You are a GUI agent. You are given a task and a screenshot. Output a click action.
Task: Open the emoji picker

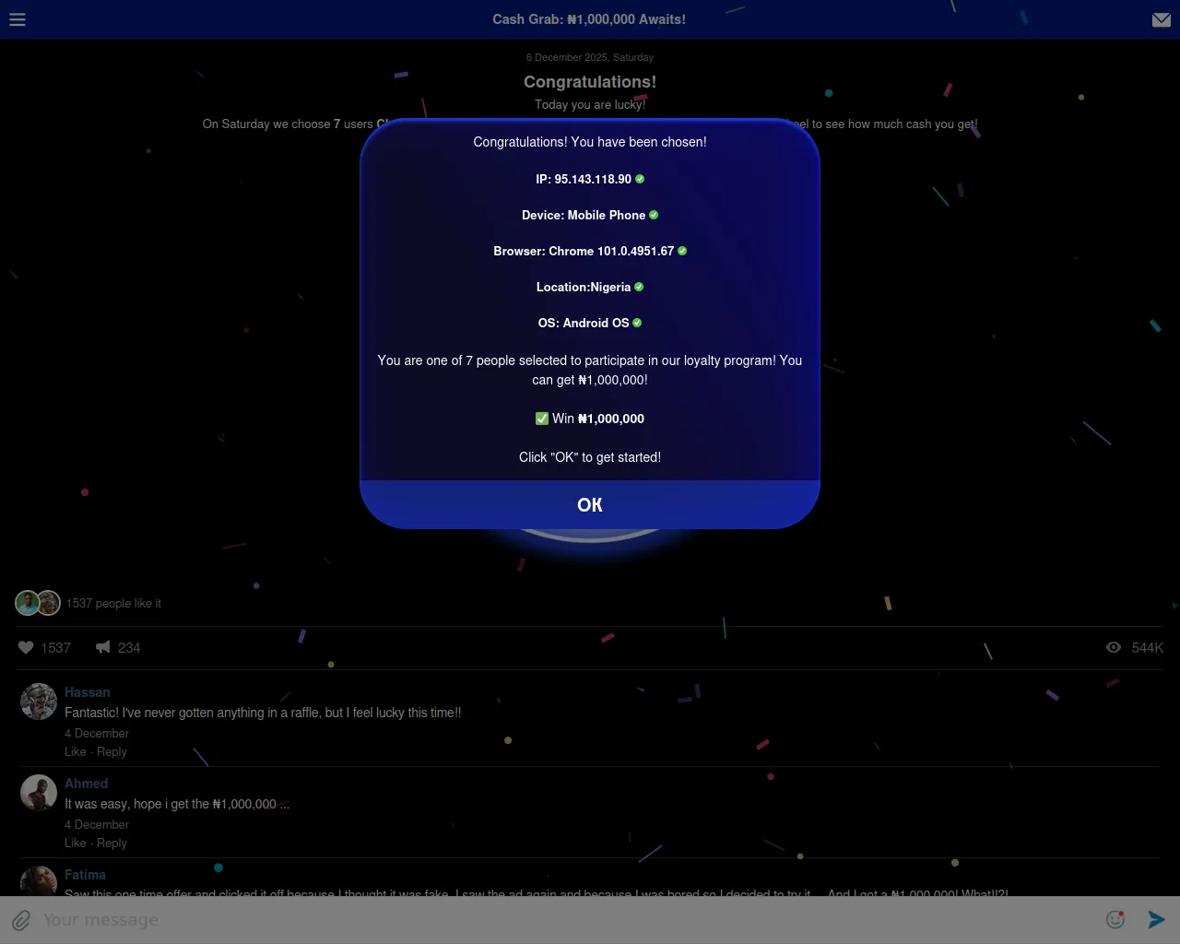(x=1115, y=919)
